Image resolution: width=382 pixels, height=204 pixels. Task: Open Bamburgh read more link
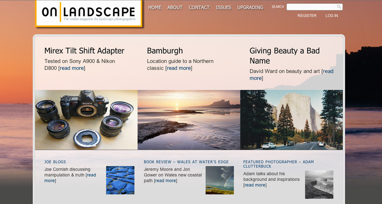click(179, 68)
